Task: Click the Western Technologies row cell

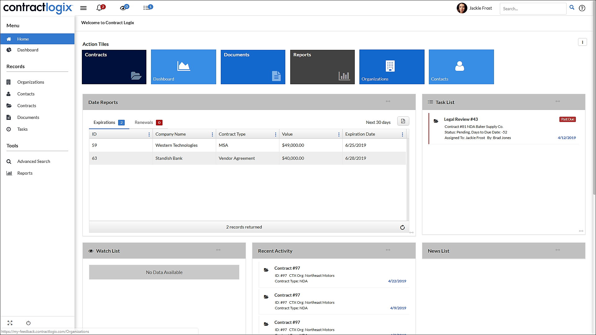Action: [184, 145]
